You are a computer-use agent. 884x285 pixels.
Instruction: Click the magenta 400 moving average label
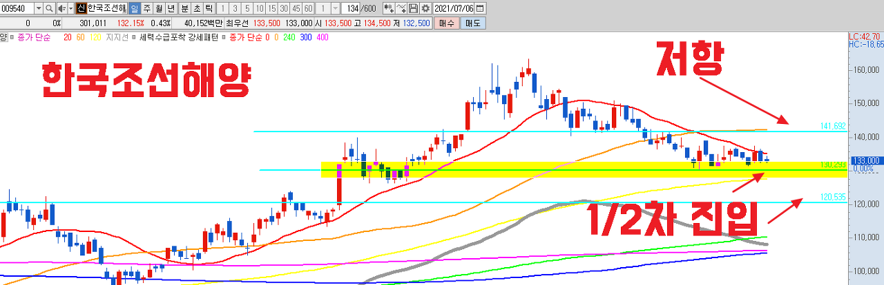point(323,37)
